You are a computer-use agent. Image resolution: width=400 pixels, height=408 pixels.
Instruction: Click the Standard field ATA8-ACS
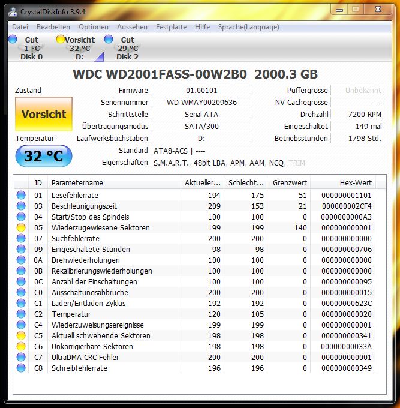point(267,151)
